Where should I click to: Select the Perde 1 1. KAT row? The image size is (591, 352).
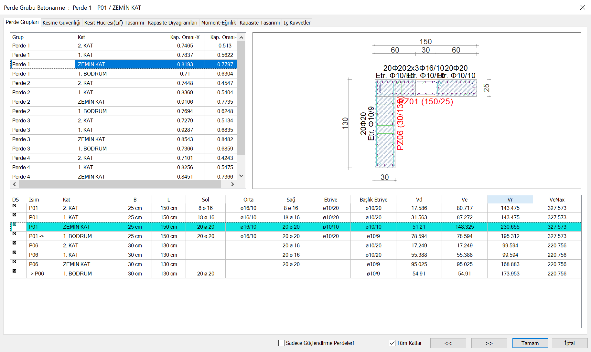124,55
